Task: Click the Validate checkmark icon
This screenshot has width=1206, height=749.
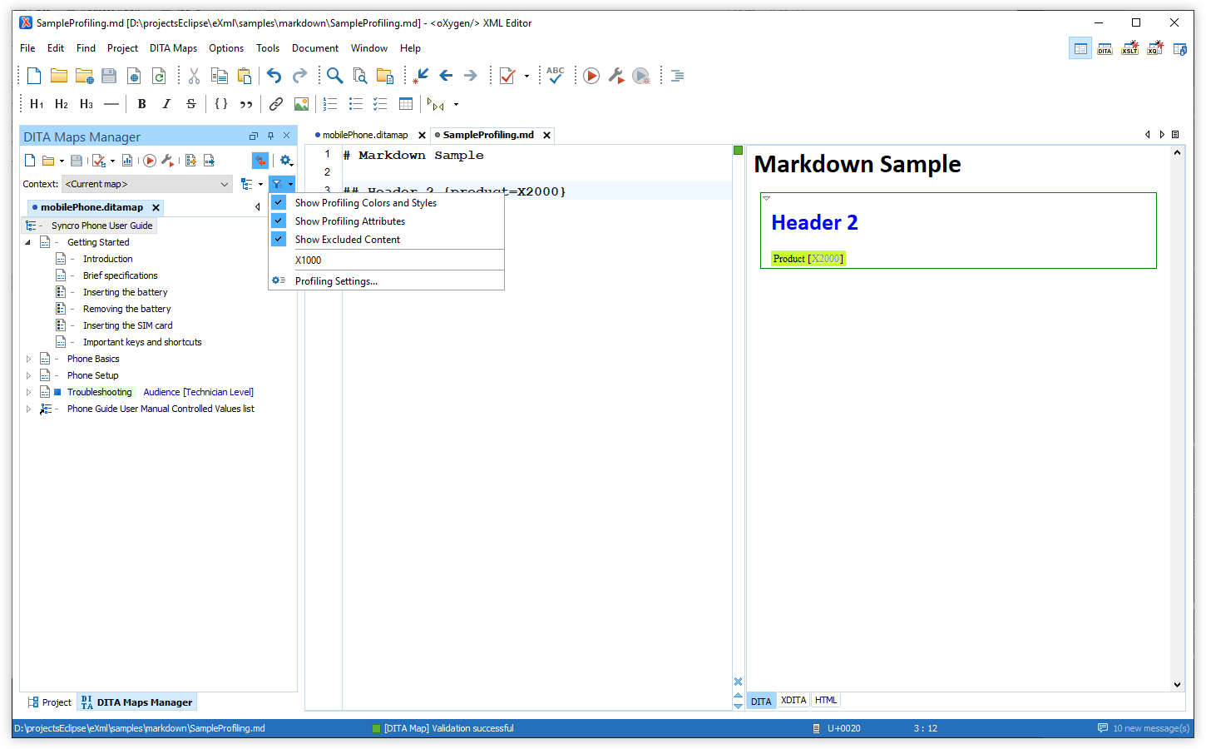Action: pos(507,76)
